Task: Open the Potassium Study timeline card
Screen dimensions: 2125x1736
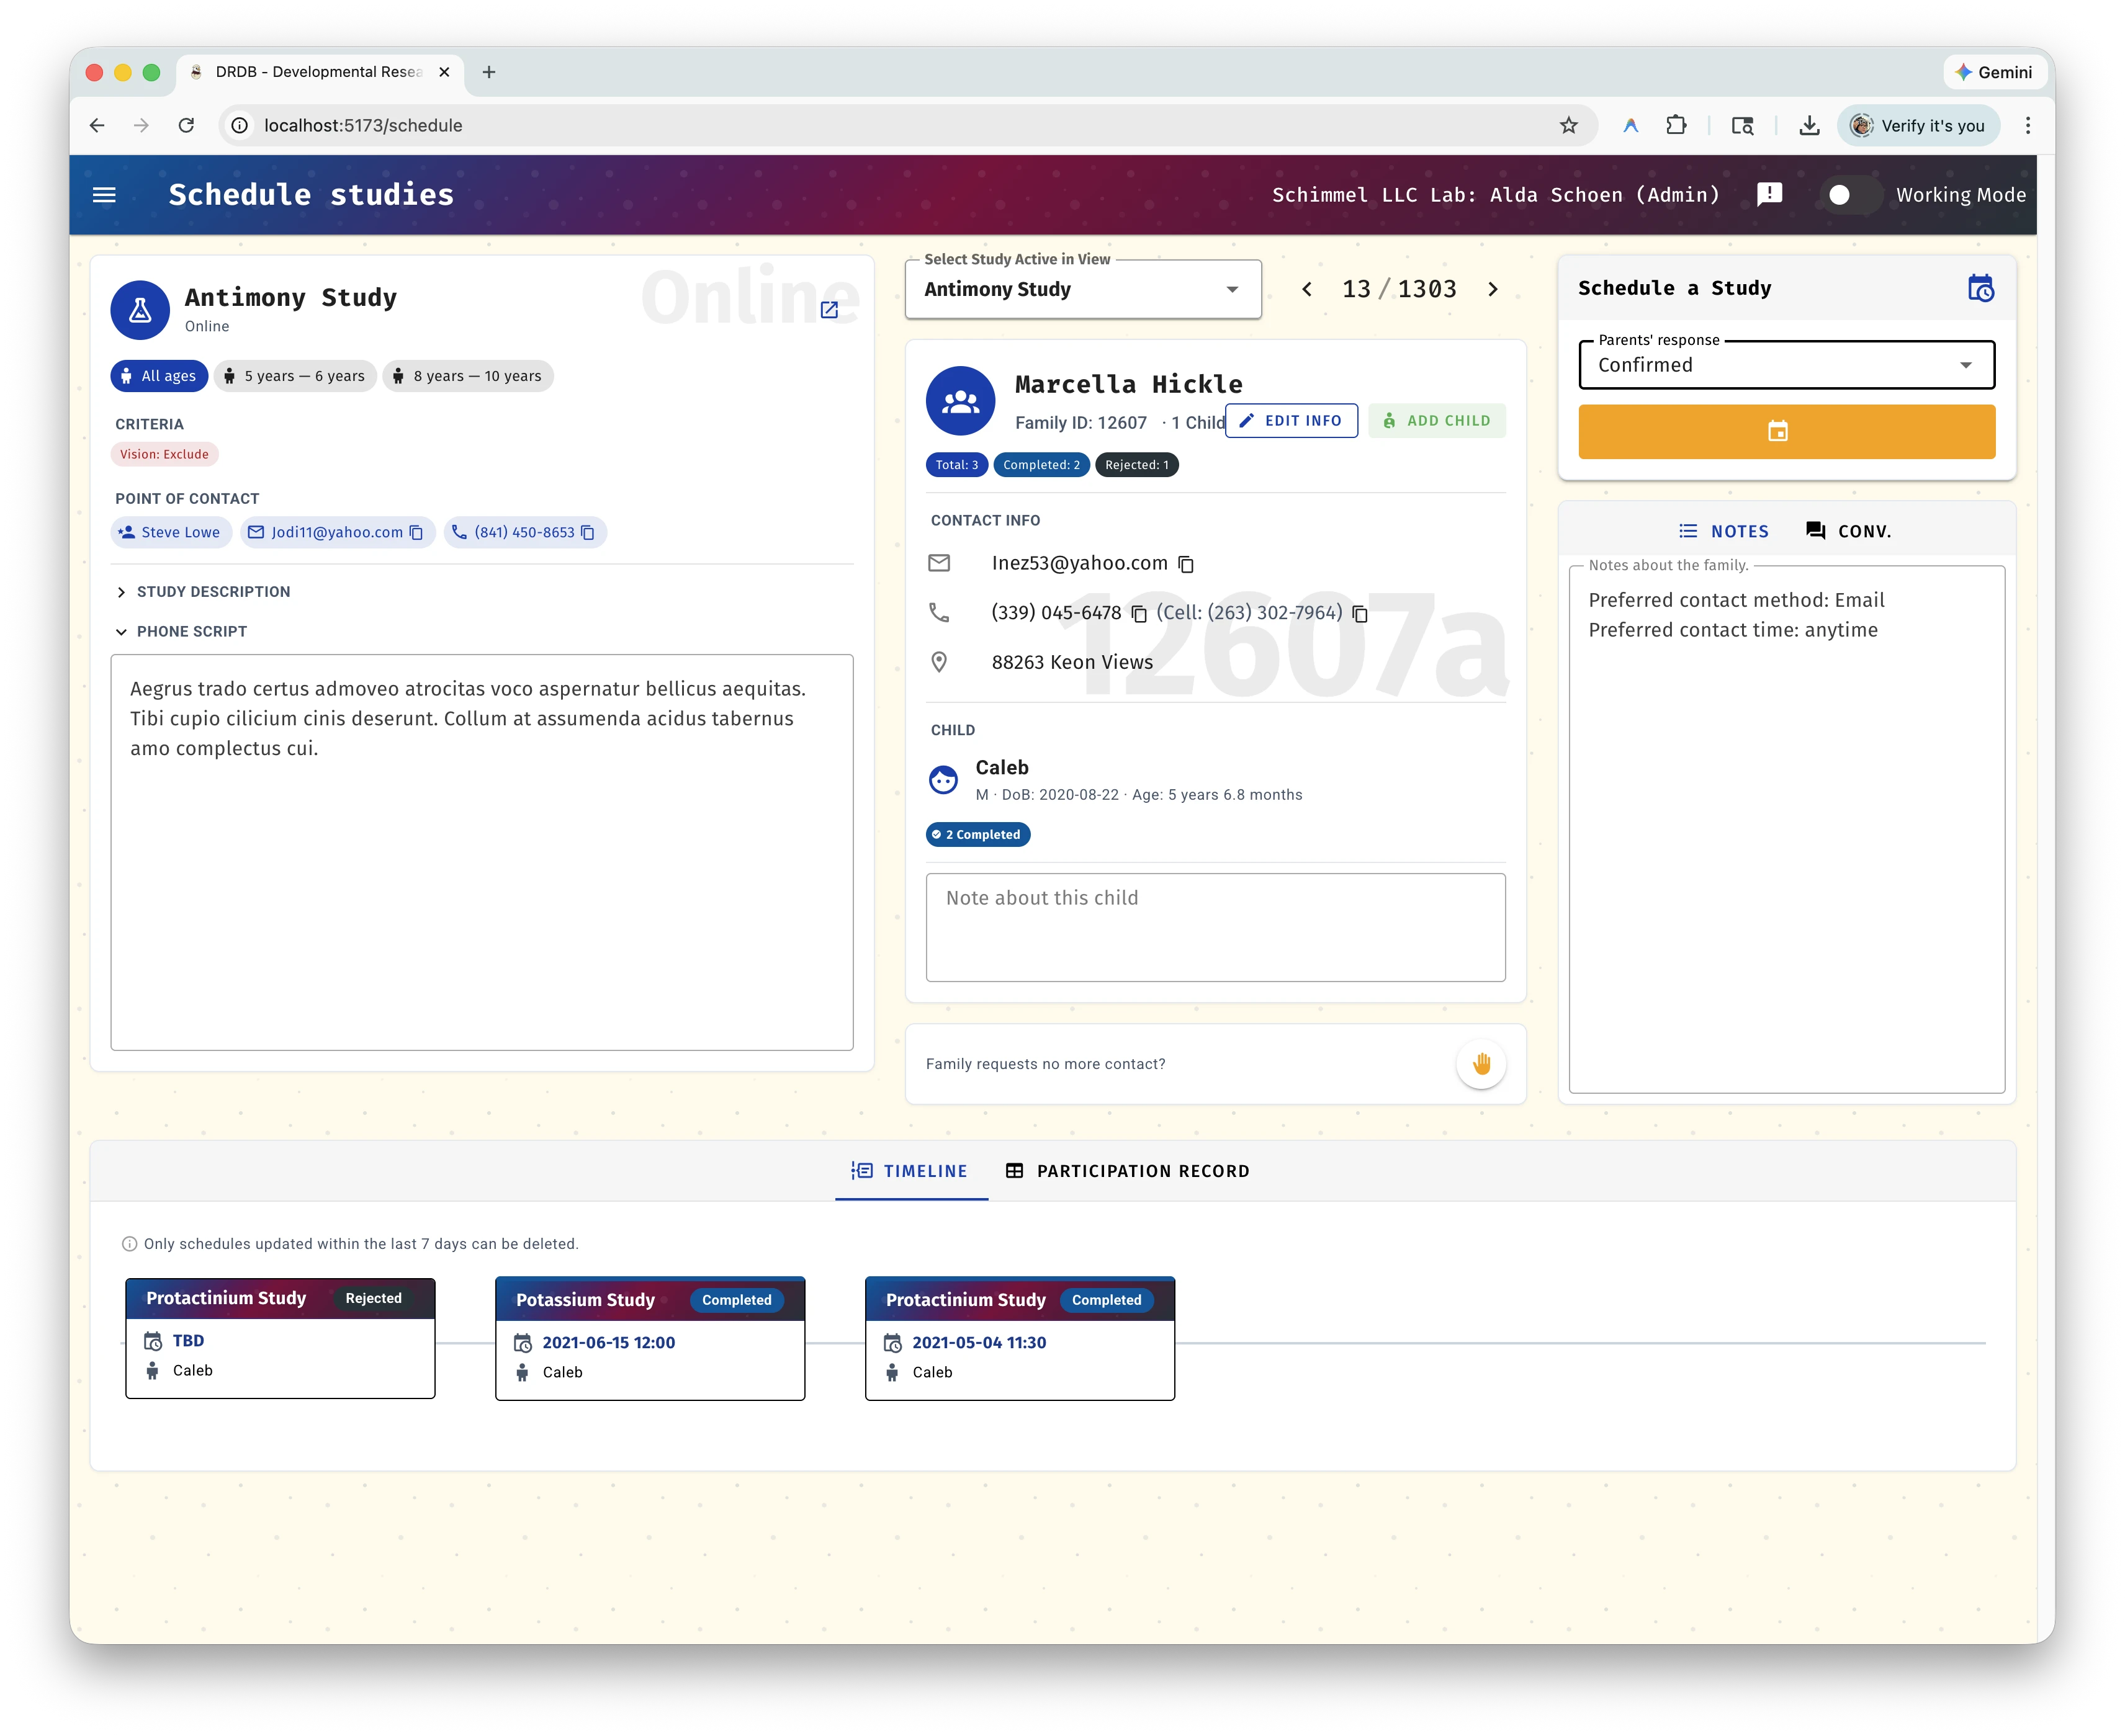Action: pyautogui.click(x=650, y=1339)
